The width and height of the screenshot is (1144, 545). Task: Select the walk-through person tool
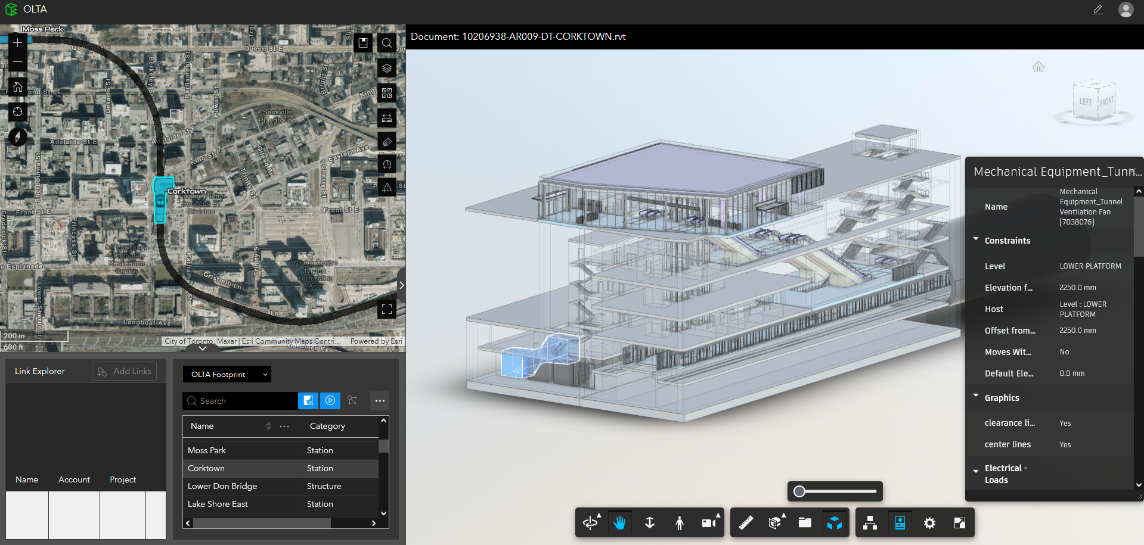679,522
